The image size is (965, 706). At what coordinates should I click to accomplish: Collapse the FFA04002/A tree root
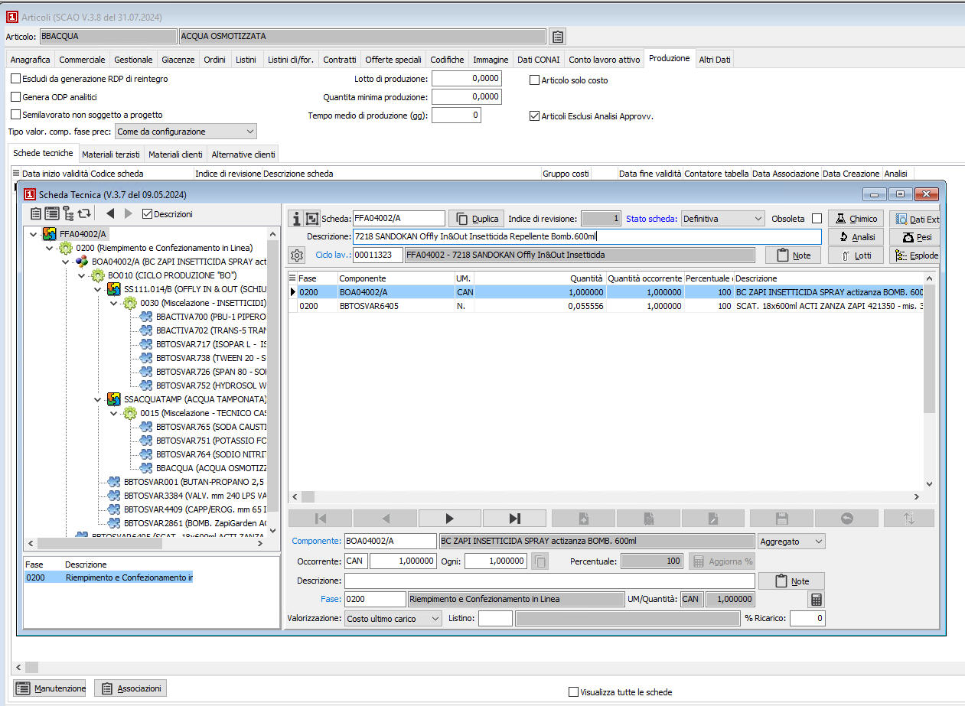(x=33, y=234)
